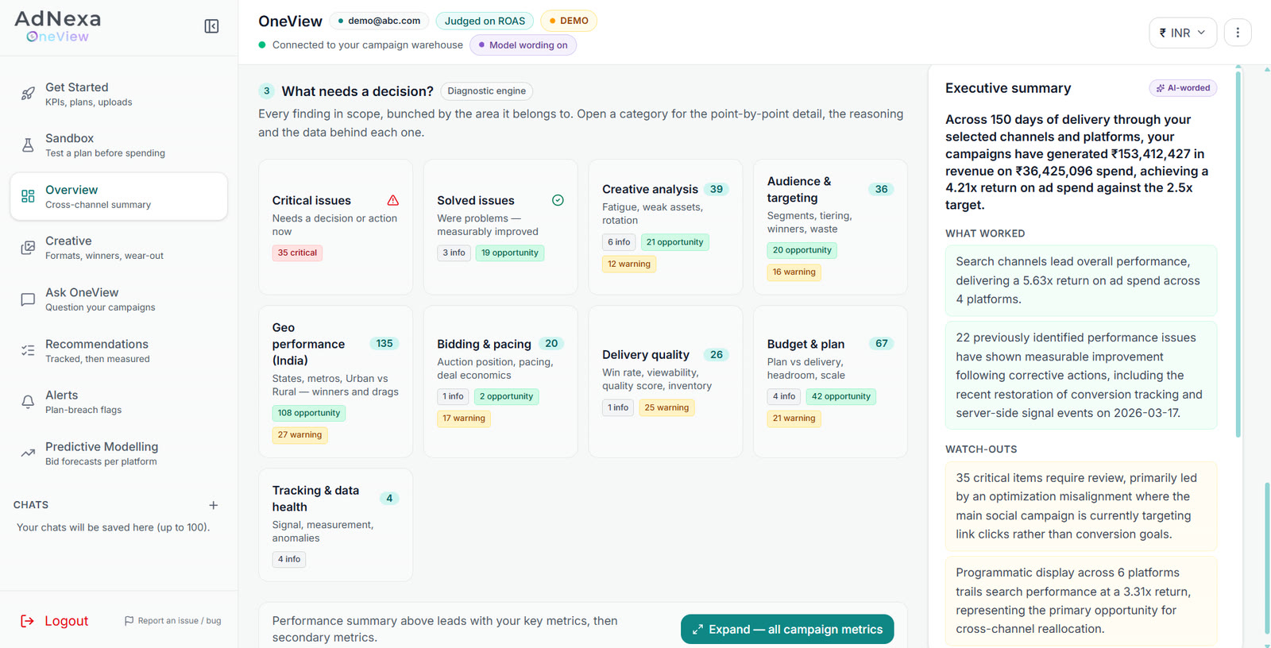Click the Overview grid icon
Screen dimensions: 1271x648
coord(28,196)
